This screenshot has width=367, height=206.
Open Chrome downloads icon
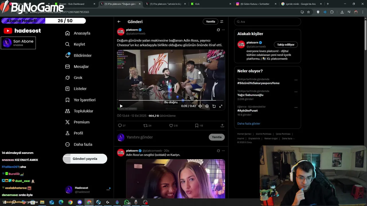click(342, 12)
